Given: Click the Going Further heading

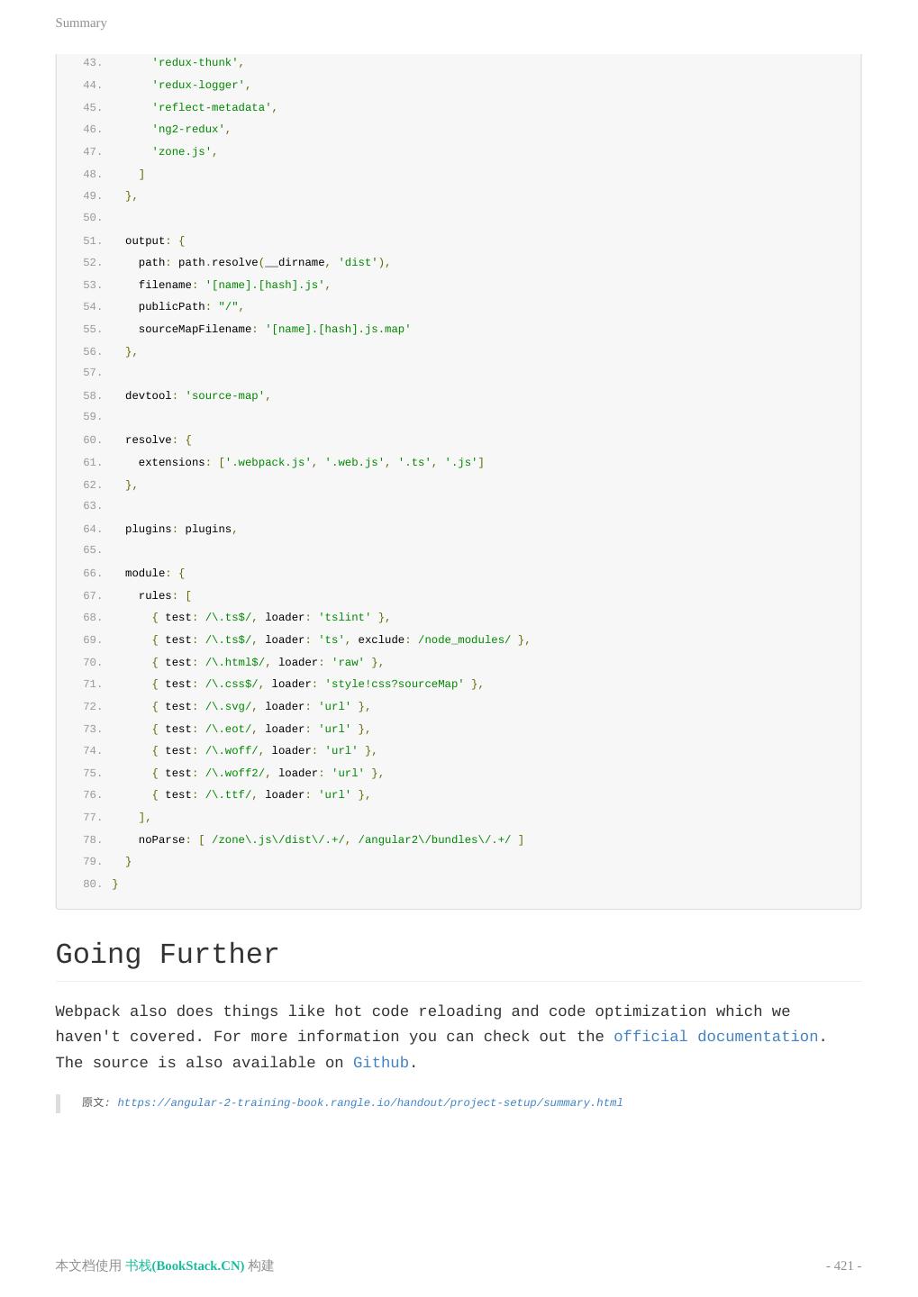Looking at the screenshot, I should click(168, 955).
